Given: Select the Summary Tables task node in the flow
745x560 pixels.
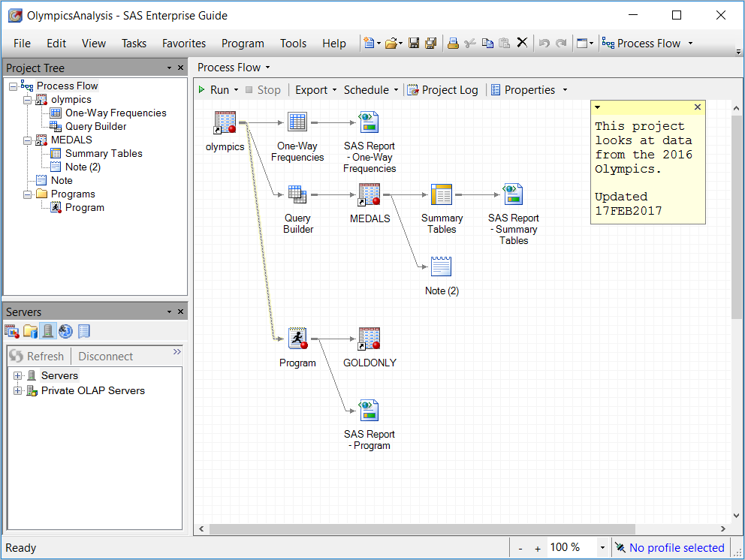Looking at the screenshot, I should click(x=442, y=195).
